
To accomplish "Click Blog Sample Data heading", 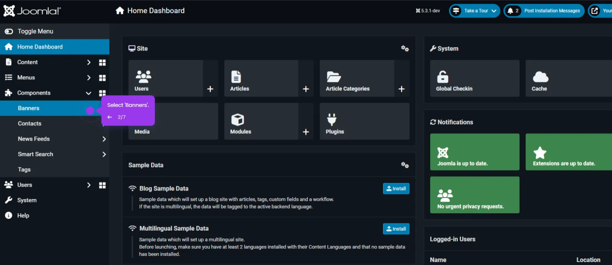I will point(164,189).
